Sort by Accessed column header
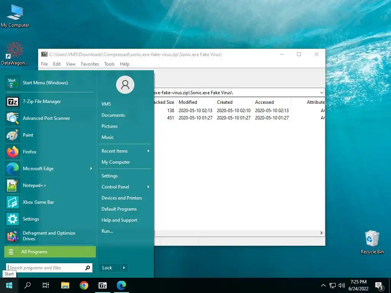391x293 pixels. pos(271,102)
